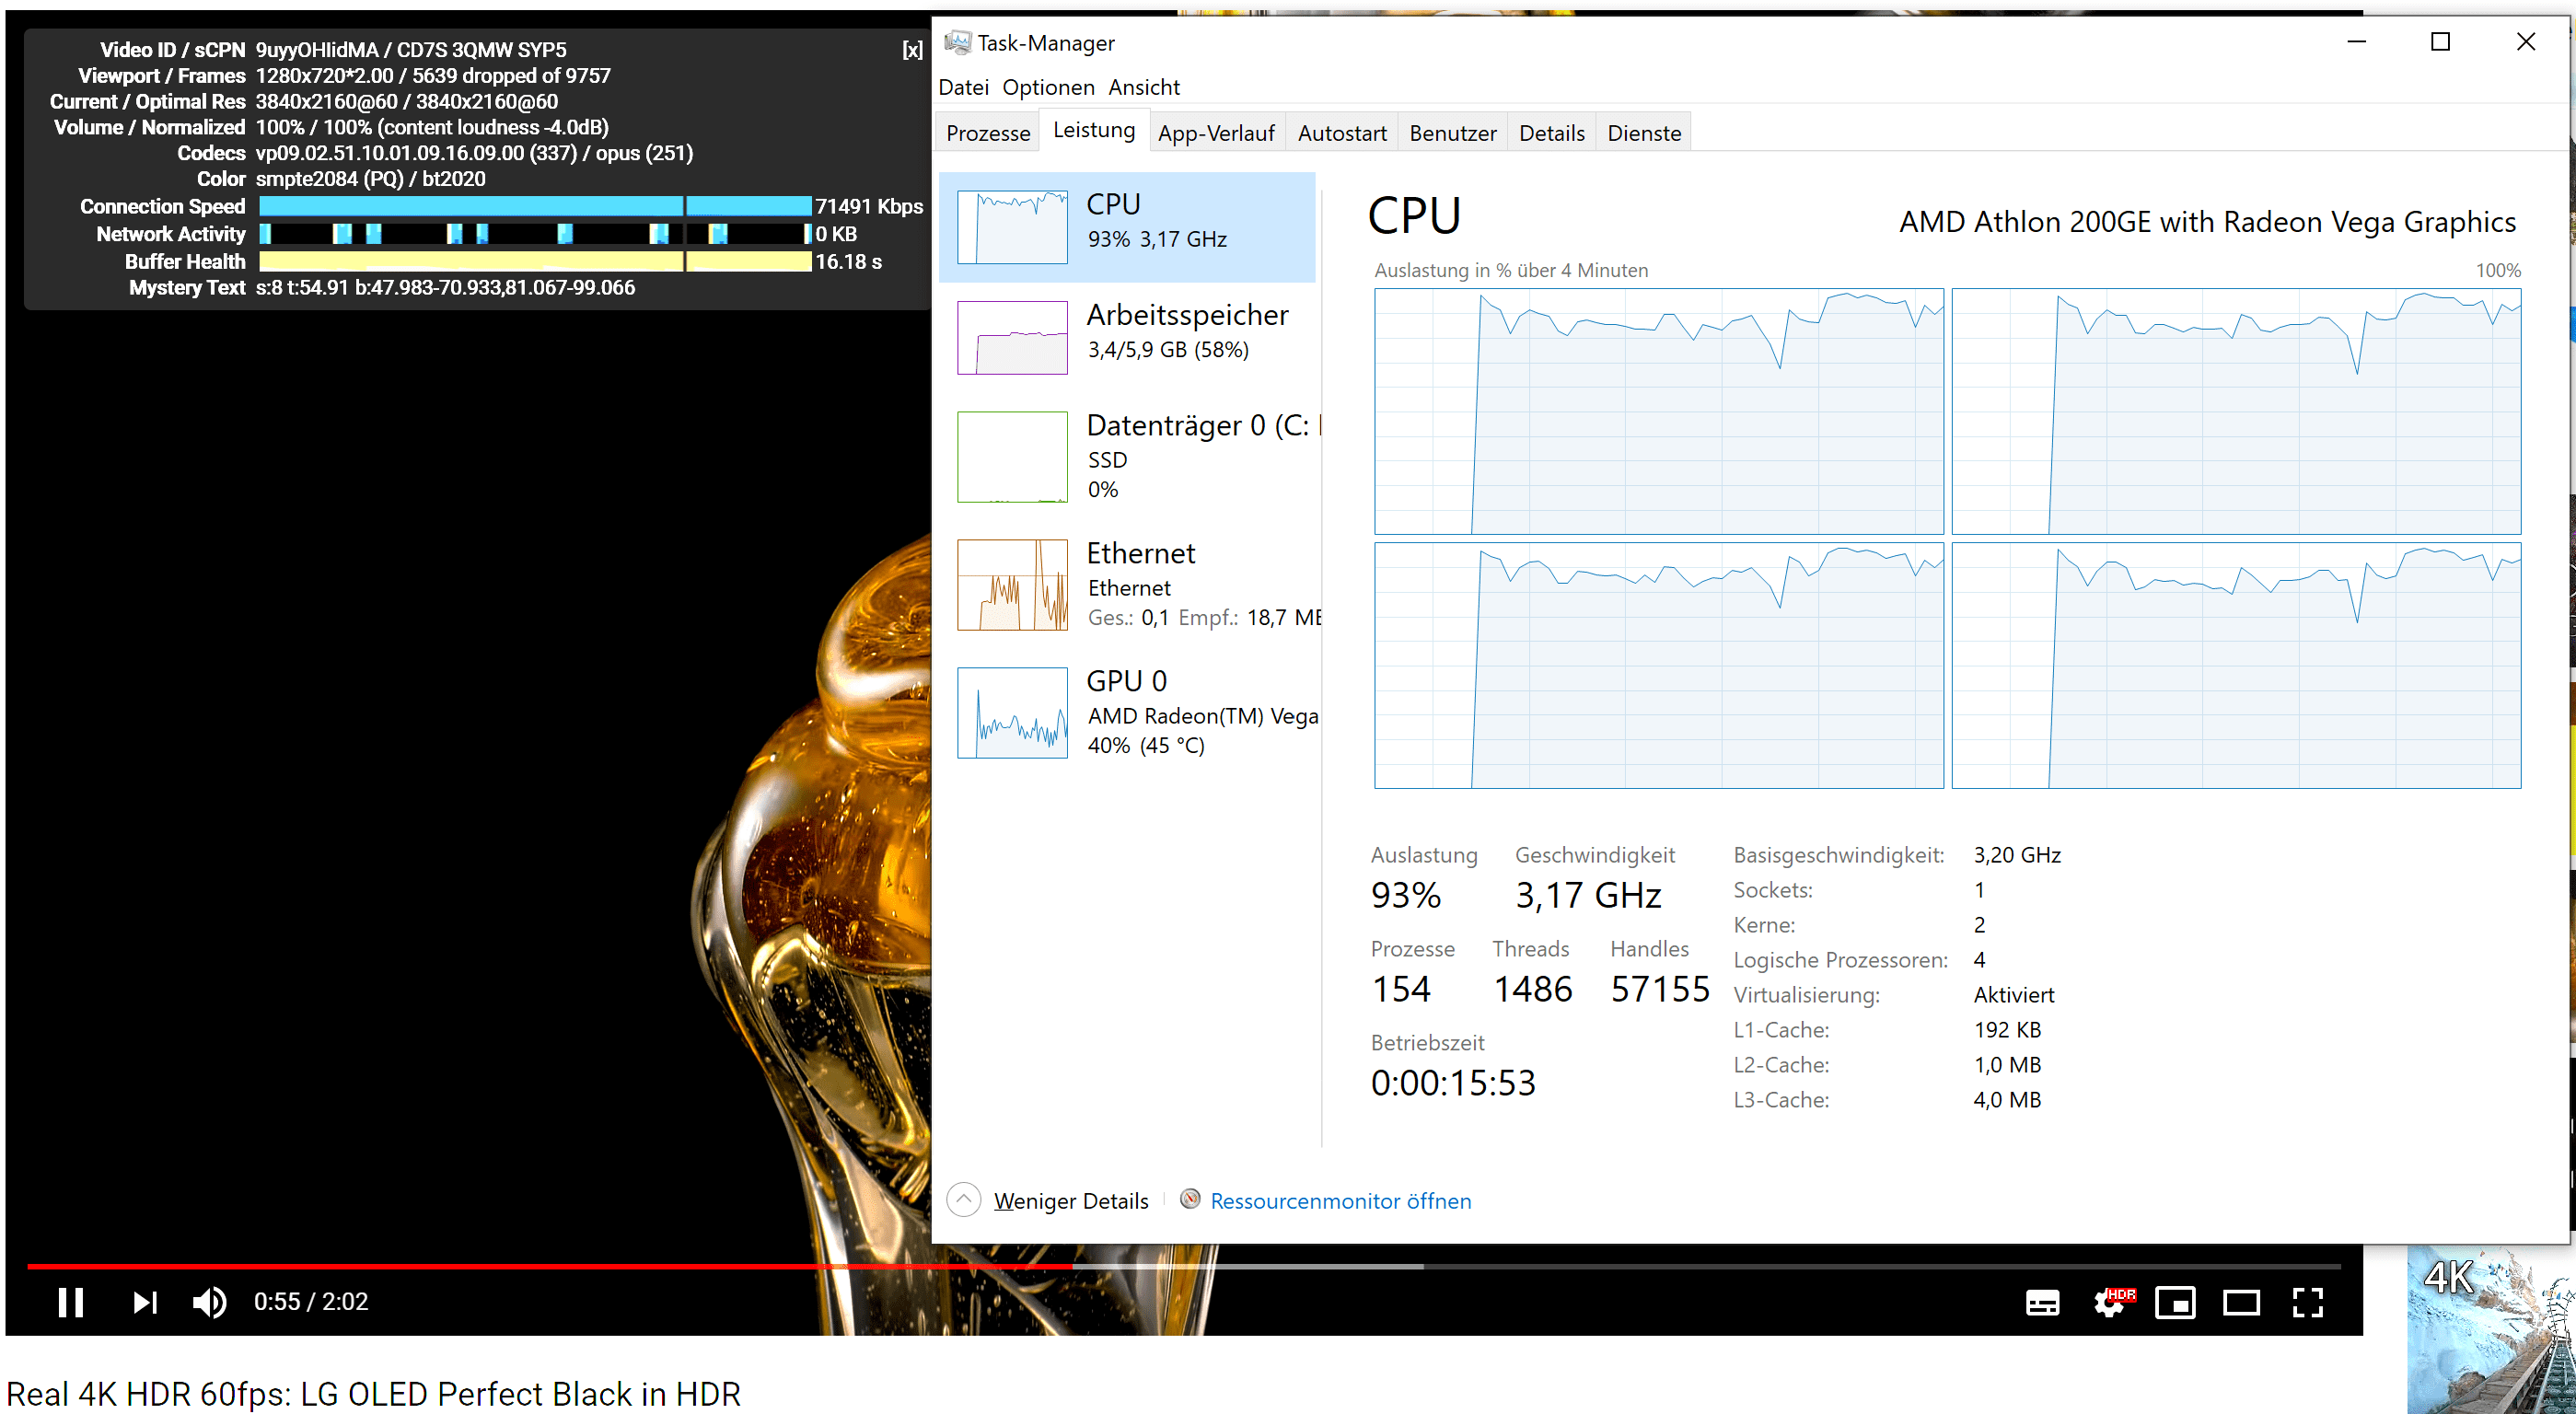Open the 4K suggested video thumbnail
Screen dimensions: 2576x1414
(x=2490, y=1329)
